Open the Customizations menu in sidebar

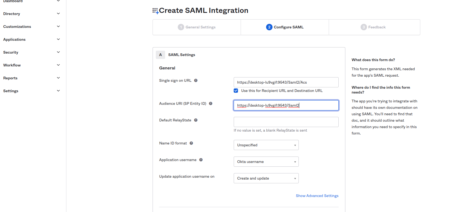click(17, 27)
